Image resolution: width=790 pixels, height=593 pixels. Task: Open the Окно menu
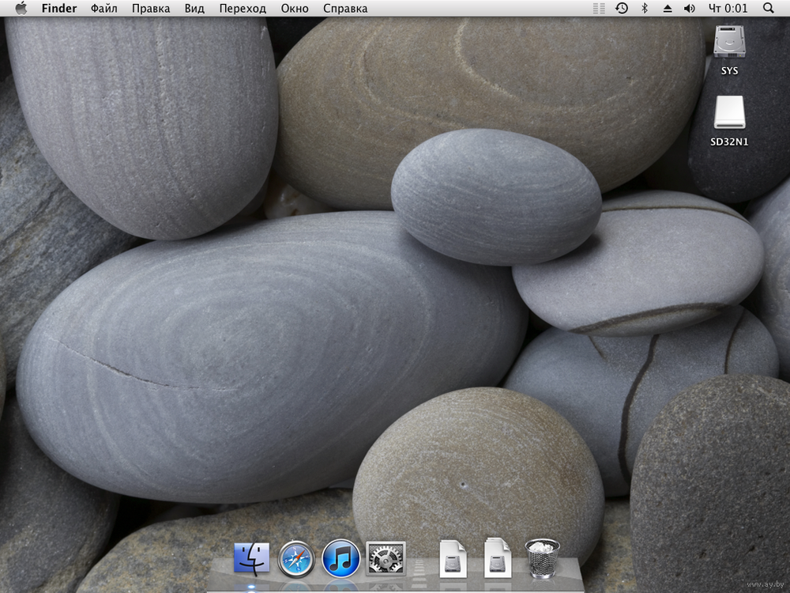tap(295, 8)
